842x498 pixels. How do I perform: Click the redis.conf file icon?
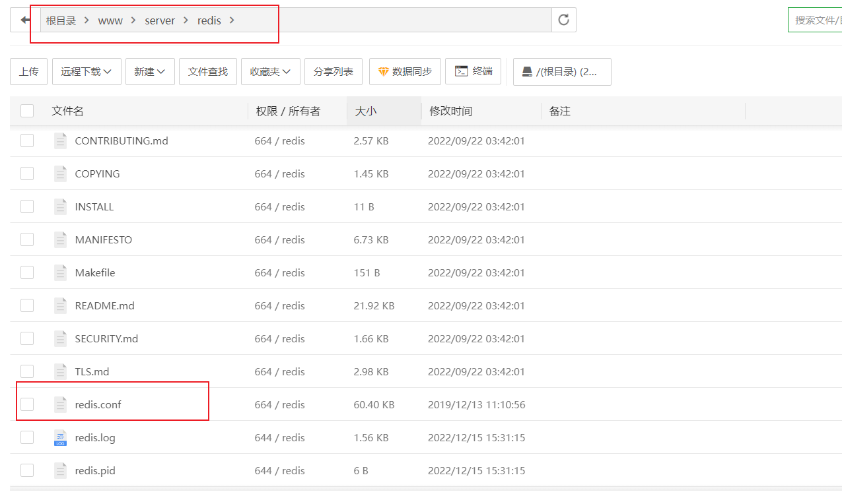pyautogui.click(x=61, y=404)
